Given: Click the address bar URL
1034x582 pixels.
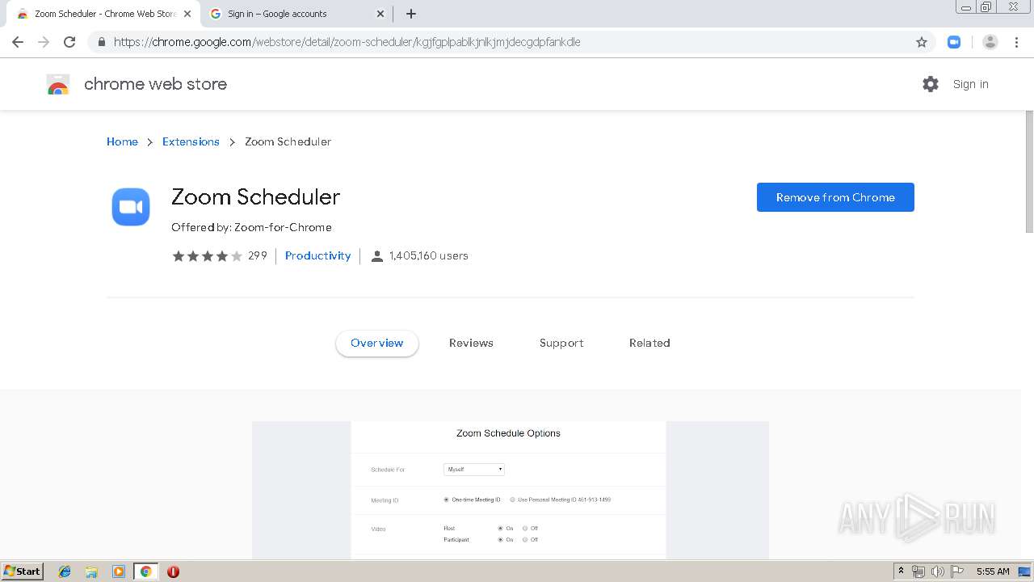Looking at the screenshot, I should [x=347, y=42].
